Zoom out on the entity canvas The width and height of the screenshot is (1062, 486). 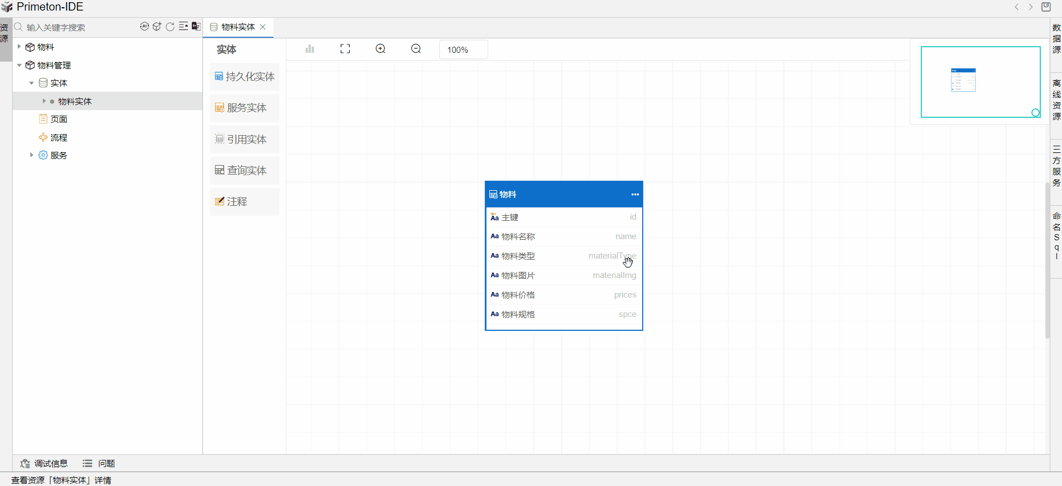click(416, 49)
